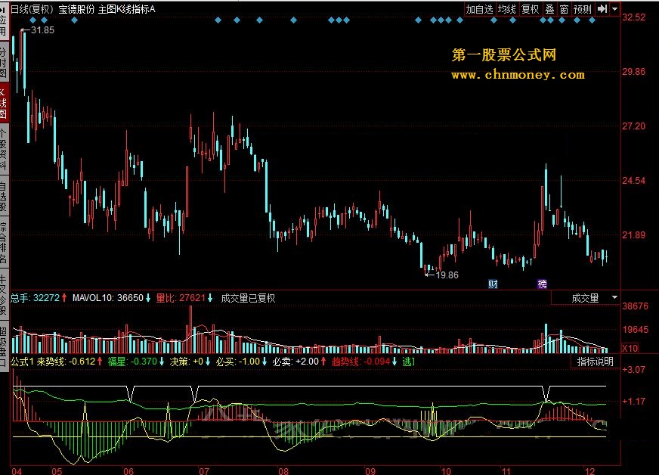Click the 财 marker icon on the chart
The height and width of the screenshot is (475, 659).
coord(493,284)
